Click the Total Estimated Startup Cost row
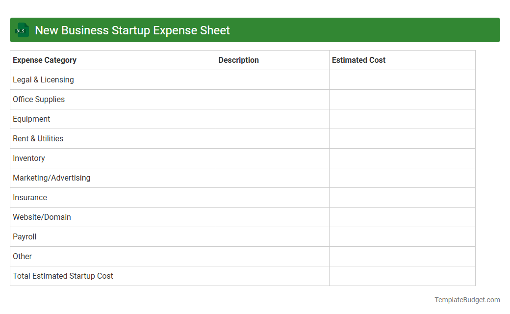The width and height of the screenshot is (510, 314). point(63,276)
